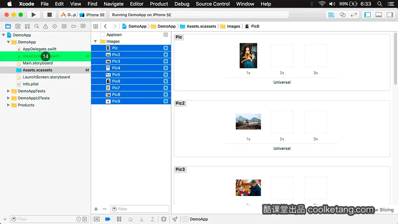The width and height of the screenshot is (398, 224).
Task: Pause program execution
Action: tap(119, 219)
